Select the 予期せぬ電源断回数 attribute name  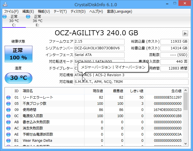(38, 134)
